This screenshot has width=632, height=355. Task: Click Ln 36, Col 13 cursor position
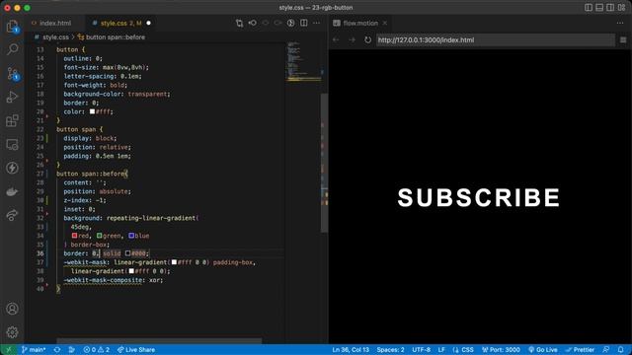pyautogui.click(x=351, y=350)
